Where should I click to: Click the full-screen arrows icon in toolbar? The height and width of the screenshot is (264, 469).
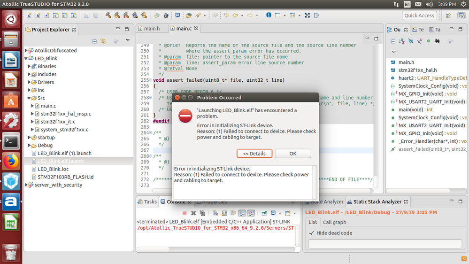tap(307, 15)
